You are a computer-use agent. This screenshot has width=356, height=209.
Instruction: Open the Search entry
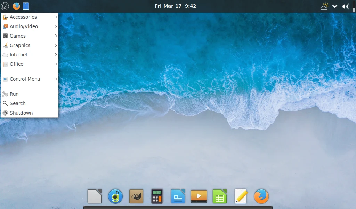(x=17, y=103)
